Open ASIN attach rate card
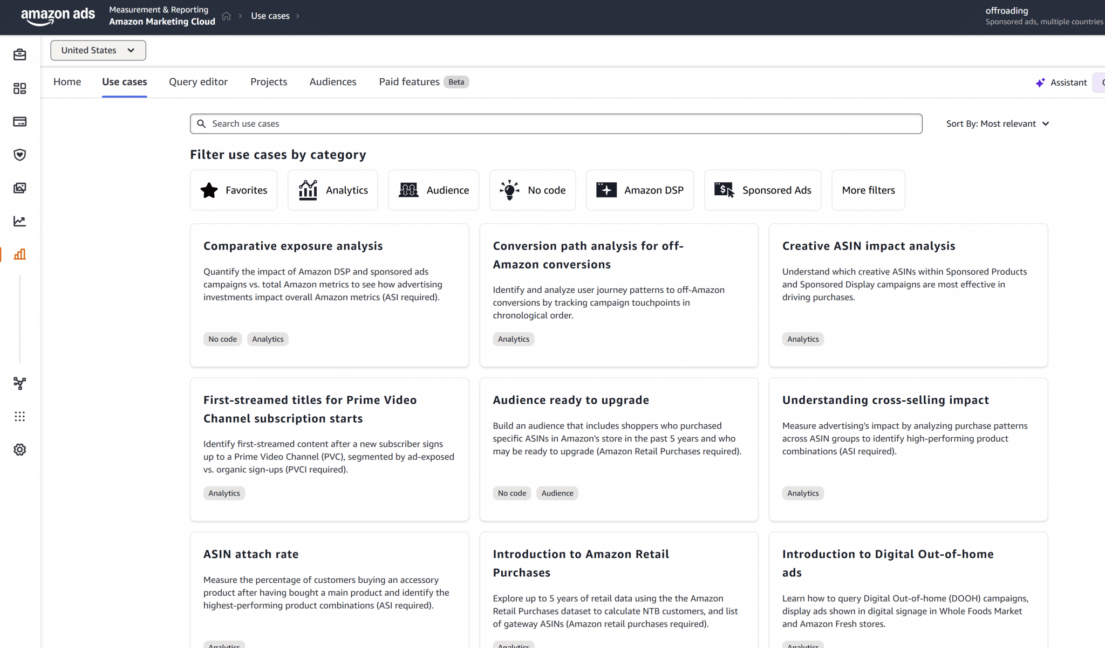This screenshot has height=648, width=1105. click(330, 590)
